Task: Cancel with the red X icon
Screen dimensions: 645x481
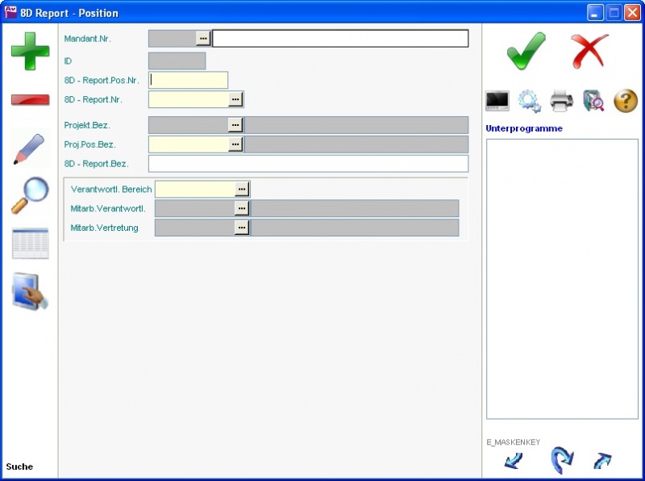Action: pos(589,52)
